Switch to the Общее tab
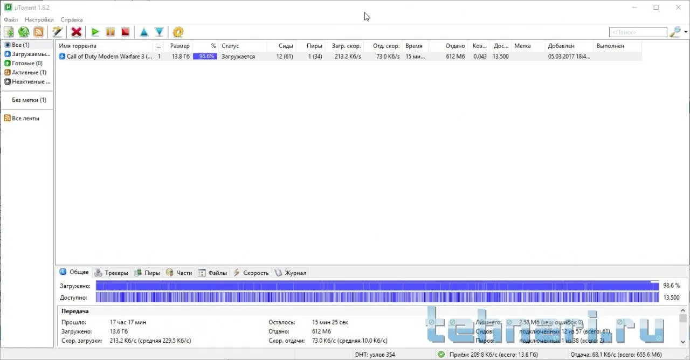 [74, 272]
